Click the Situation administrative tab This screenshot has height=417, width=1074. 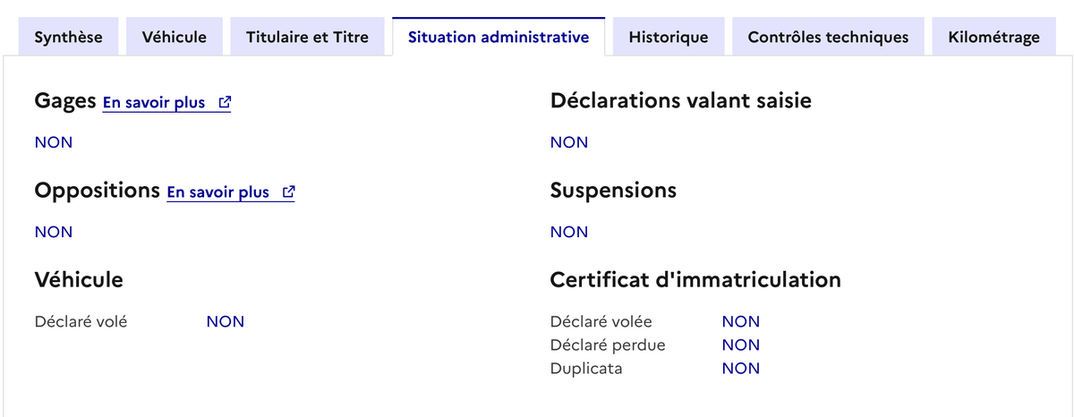(498, 37)
